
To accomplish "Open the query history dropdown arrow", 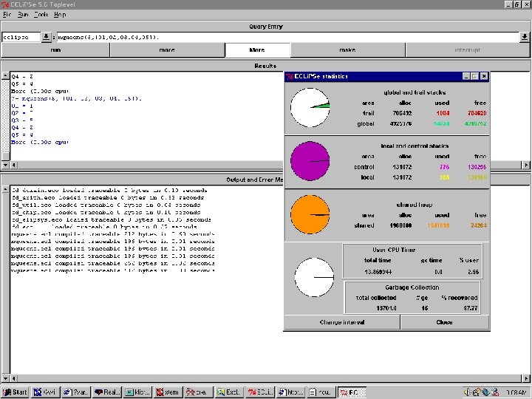I will (x=525, y=37).
